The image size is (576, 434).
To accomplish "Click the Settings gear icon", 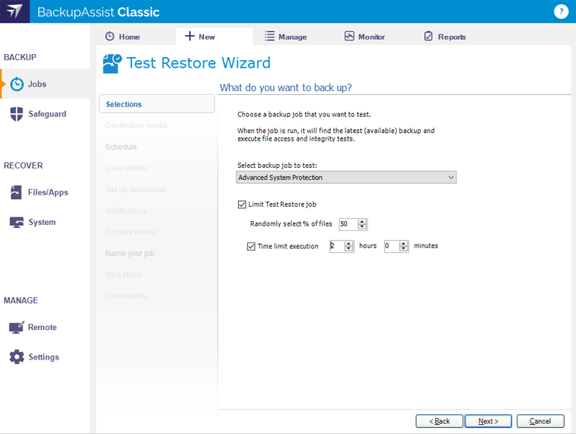I will click(x=17, y=357).
